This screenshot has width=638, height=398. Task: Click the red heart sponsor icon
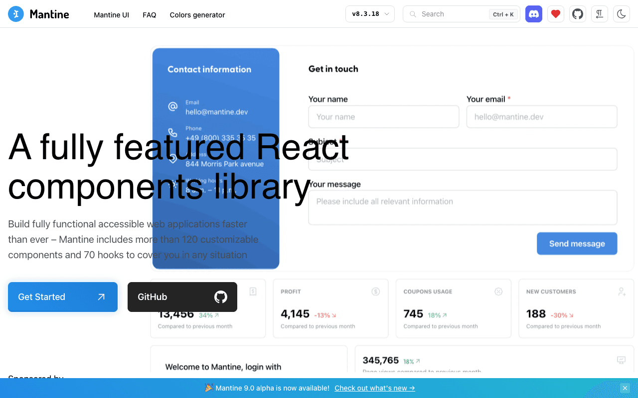(556, 14)
